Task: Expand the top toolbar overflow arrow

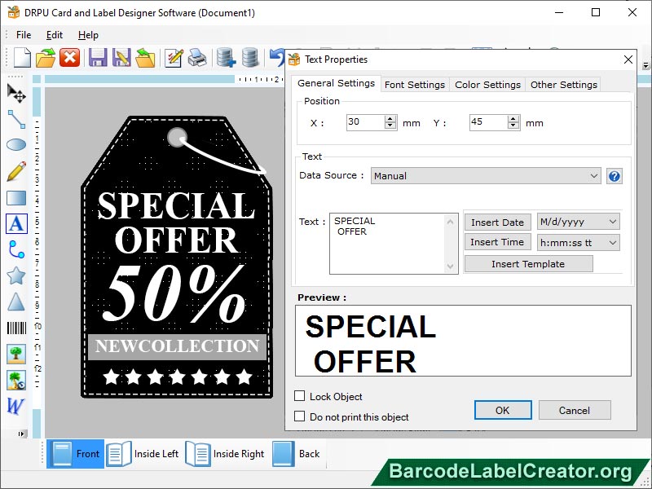Action: coord(645,65)
